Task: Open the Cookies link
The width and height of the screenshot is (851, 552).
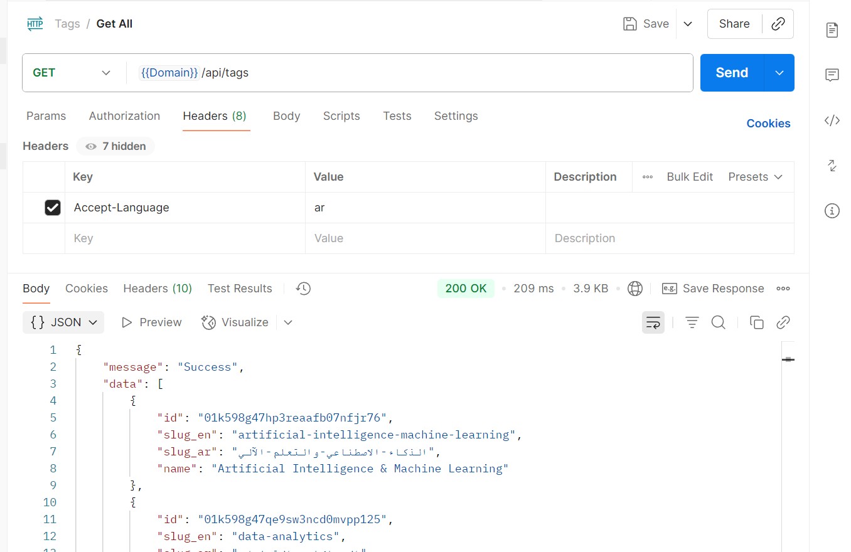Action: click(x=768, y=124)
